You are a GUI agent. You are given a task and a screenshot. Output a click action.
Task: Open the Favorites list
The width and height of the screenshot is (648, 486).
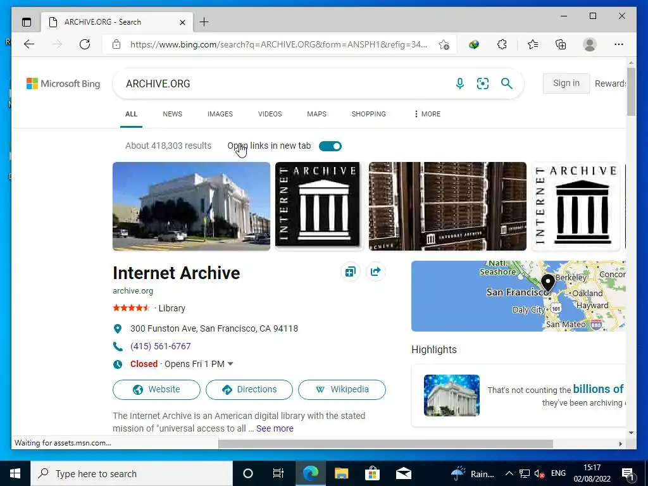pos(533,44)
